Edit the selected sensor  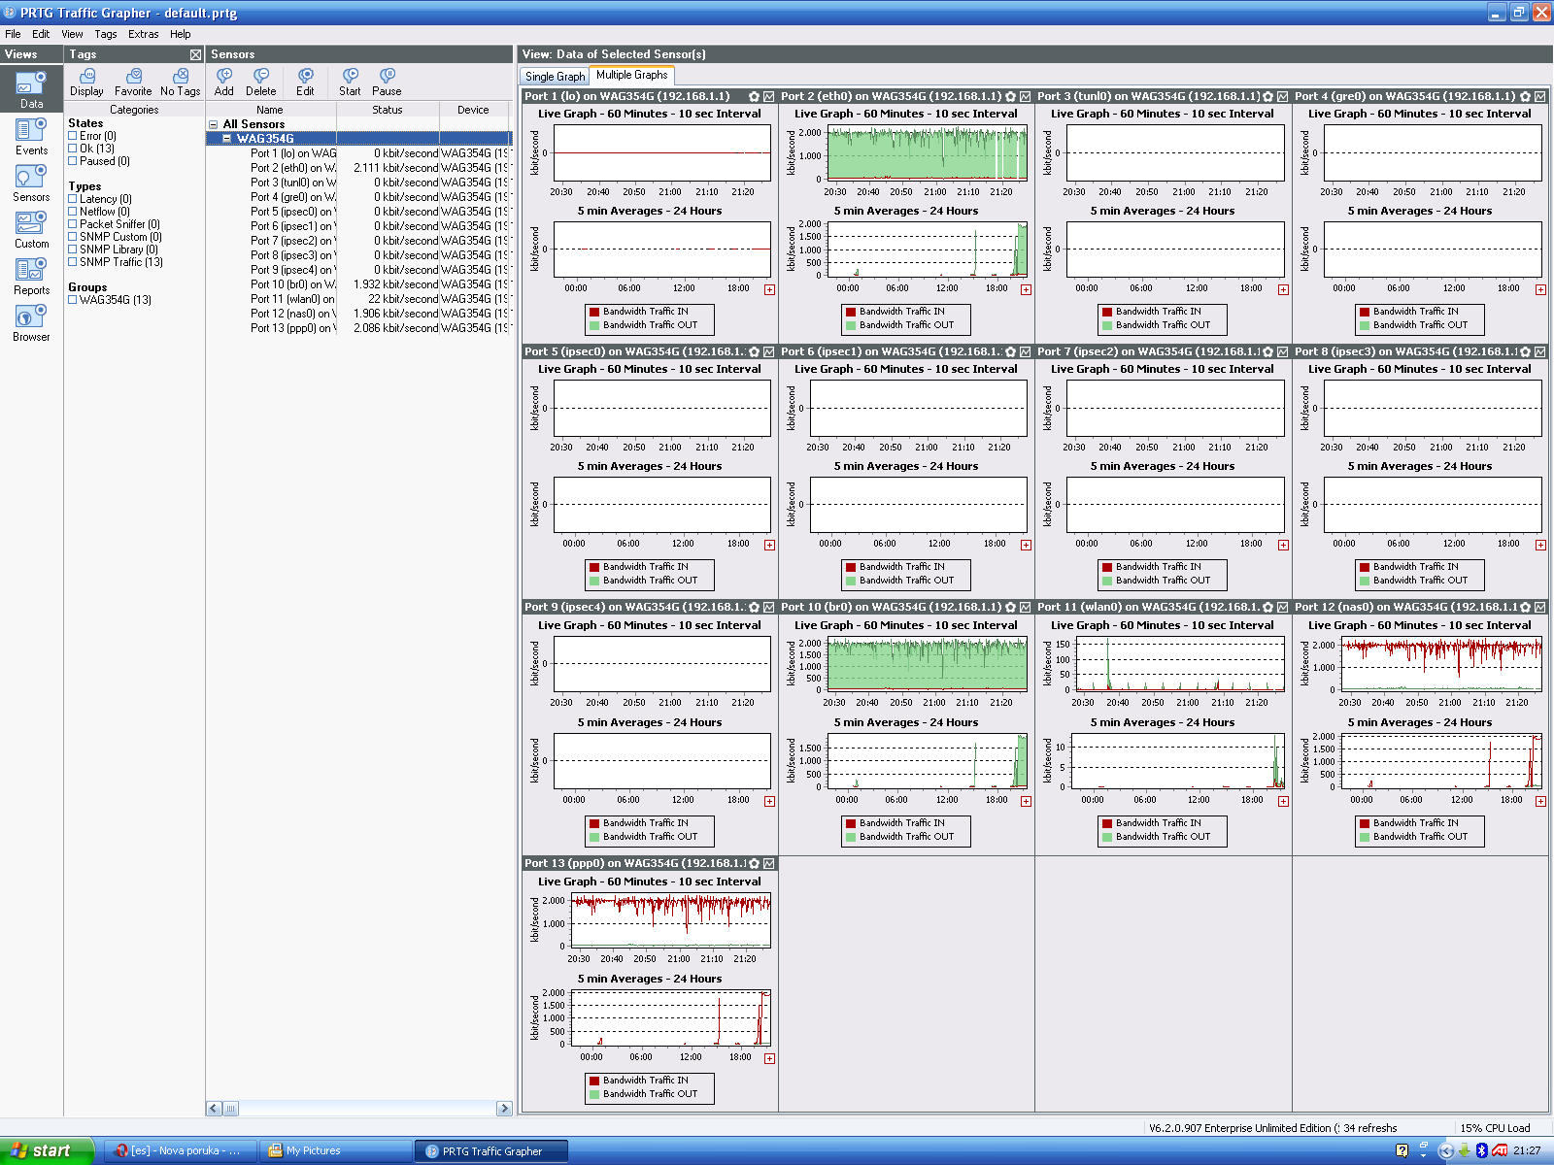pyautogui.click(x=305, y=83)
